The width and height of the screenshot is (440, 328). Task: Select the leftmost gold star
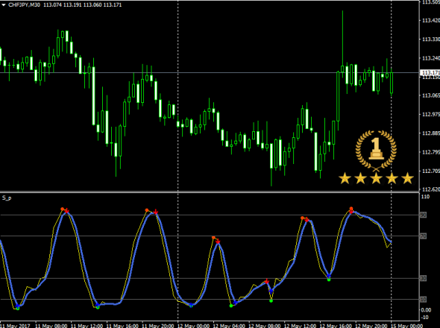click(x=345, y=178)
